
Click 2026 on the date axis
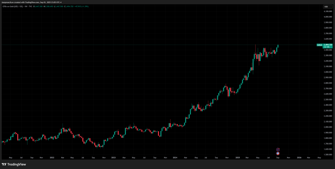[299, 158]
